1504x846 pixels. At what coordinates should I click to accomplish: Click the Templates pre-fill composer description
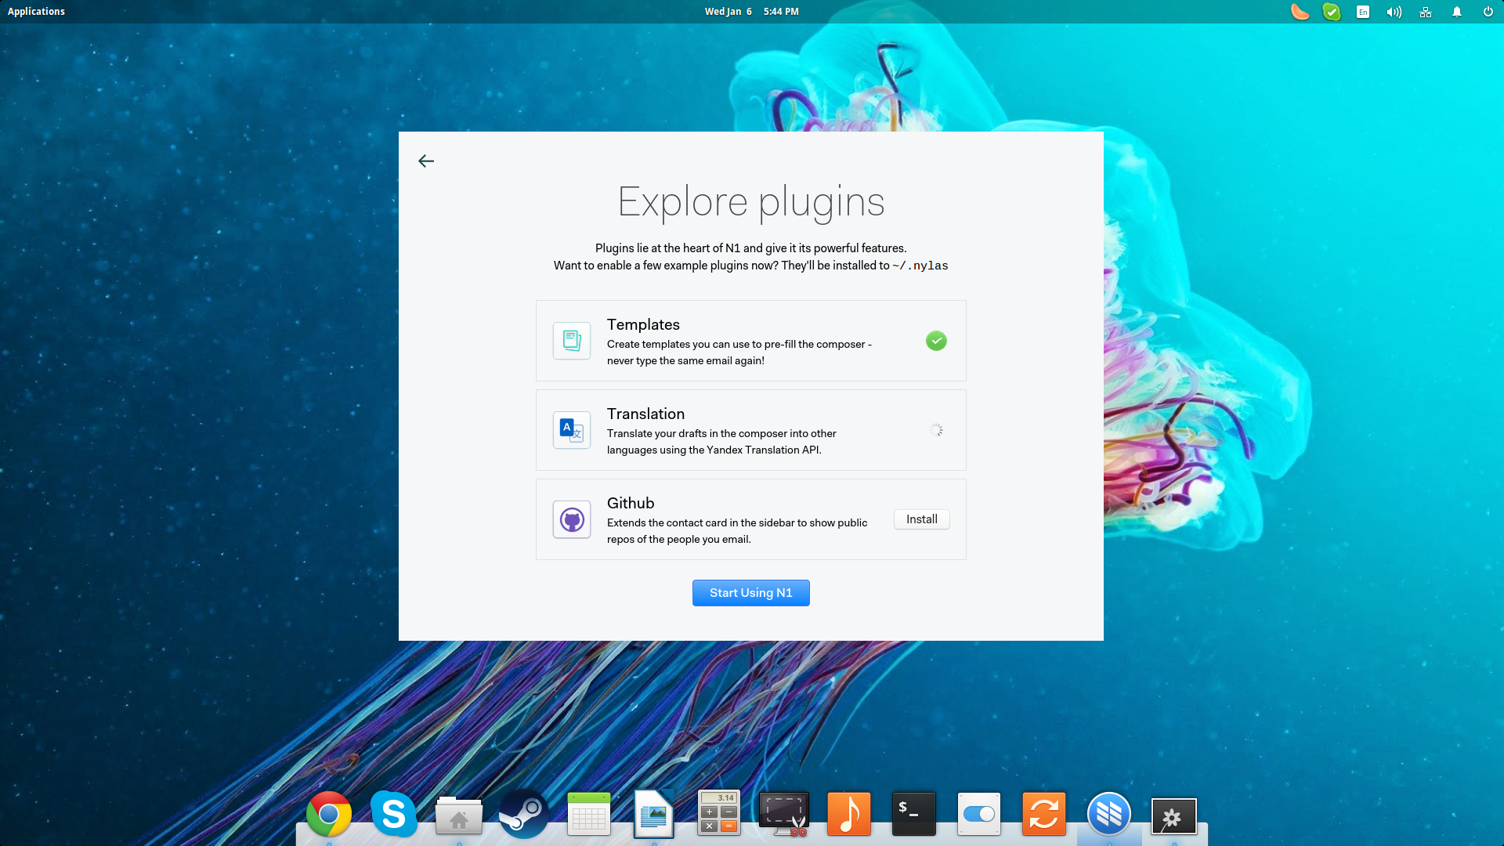click(x=739, y=352)
